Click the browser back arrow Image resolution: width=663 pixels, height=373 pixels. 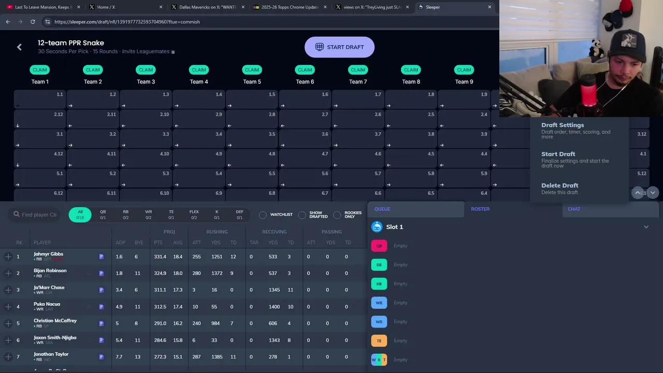pyautogui.click(x=8, y=22)
